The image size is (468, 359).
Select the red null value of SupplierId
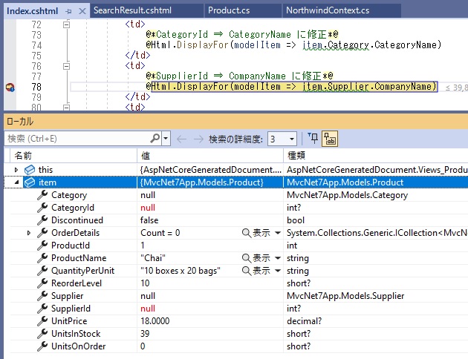[x=148, y=309]
